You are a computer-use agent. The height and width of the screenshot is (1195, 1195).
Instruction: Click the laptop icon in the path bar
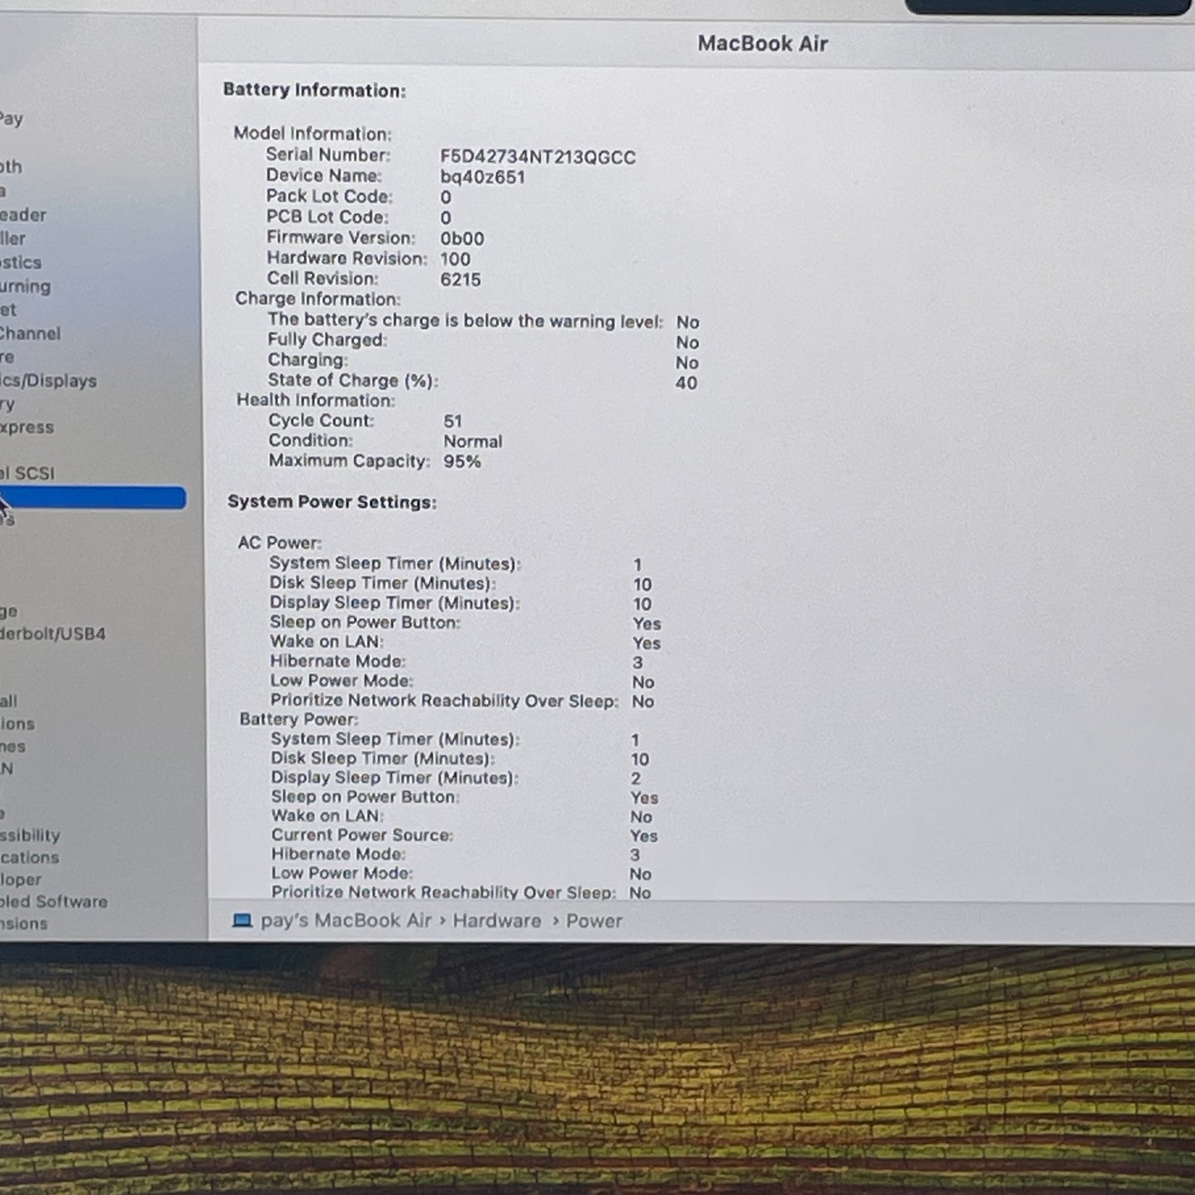[241, 920]
